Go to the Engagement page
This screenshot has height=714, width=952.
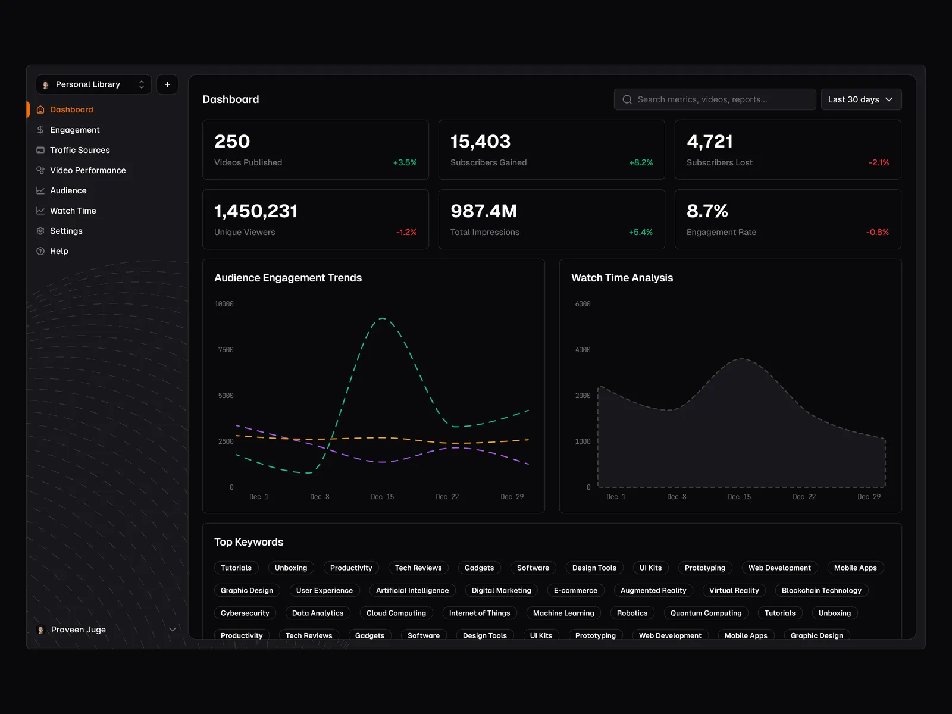click(74, 130)
